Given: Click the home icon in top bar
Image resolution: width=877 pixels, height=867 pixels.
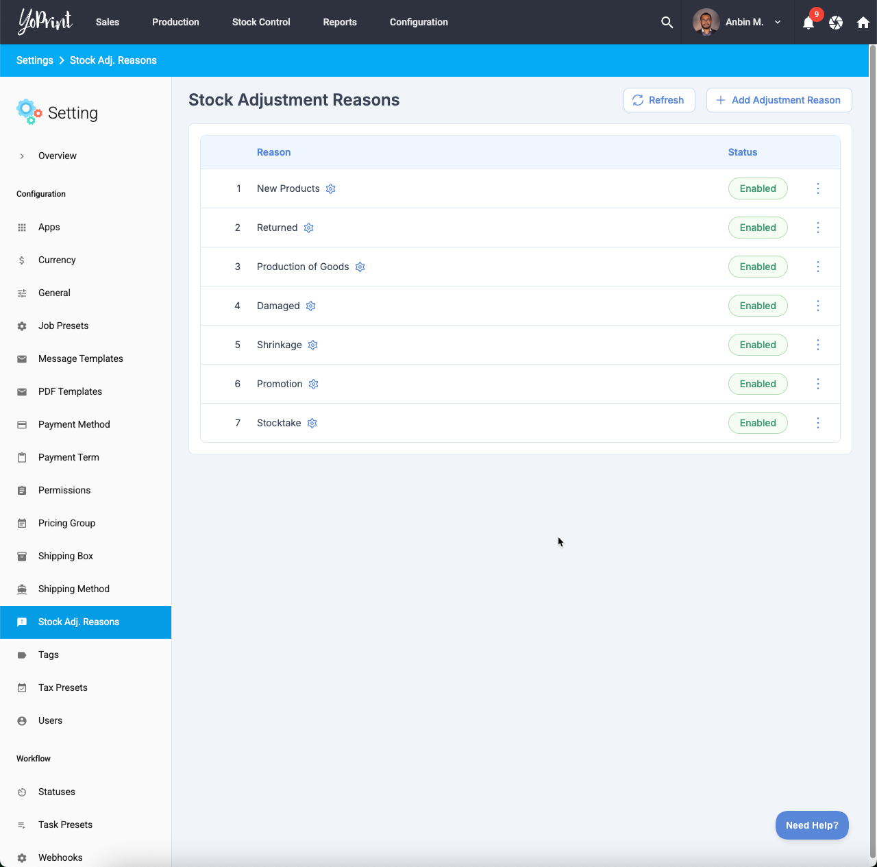Looking at the screenshot, I should coord(863,23).
